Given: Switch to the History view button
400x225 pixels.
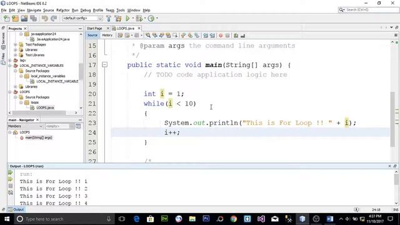Looking at the screenshot, I should [x=107, y=35].
